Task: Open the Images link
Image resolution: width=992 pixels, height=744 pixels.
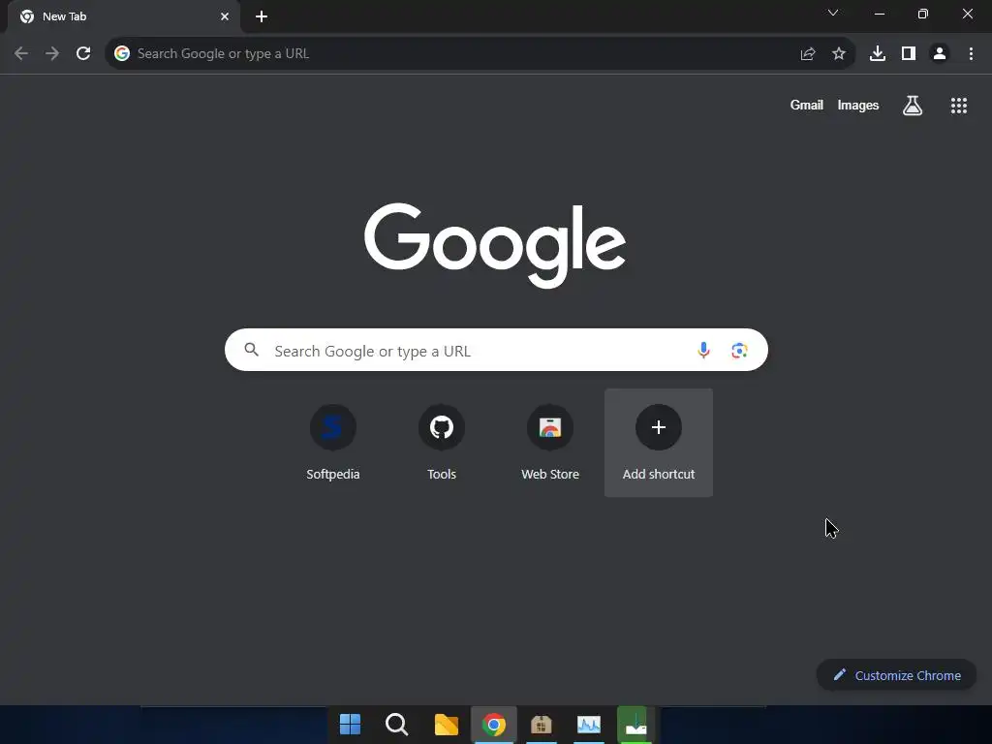Action: click(x=858, y=105)
